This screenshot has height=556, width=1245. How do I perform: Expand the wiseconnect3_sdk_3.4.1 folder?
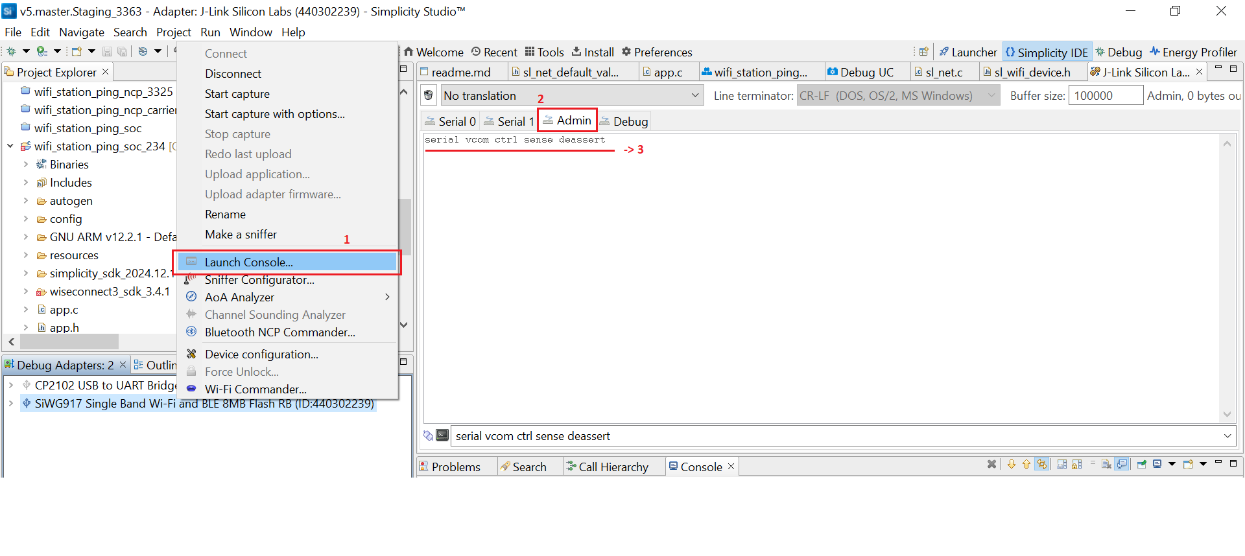pos(26,292)
